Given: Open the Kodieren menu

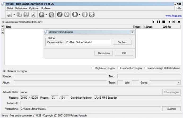Looking at the screenshot, I should pos(46,8).
